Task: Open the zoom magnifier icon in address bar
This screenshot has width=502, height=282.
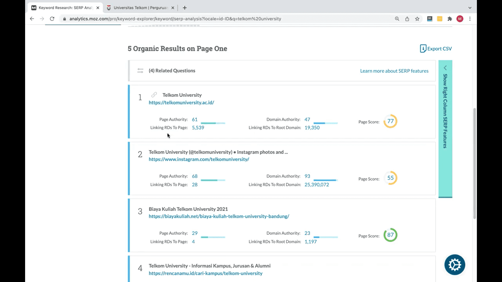Action: (x=397, y=19)
